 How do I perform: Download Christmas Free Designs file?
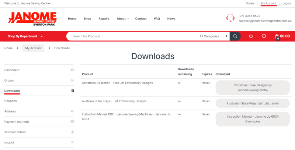(x=253, y=87)
